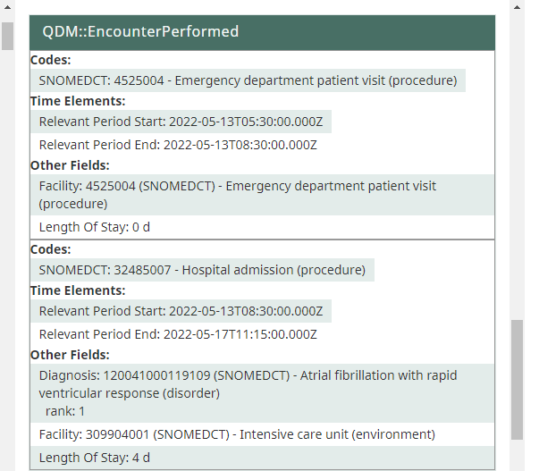Click the right scrollbar thumb

click(517, 380)
